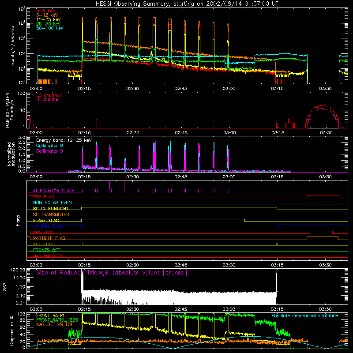Click the Degrees or % axis label

point(11,330)
